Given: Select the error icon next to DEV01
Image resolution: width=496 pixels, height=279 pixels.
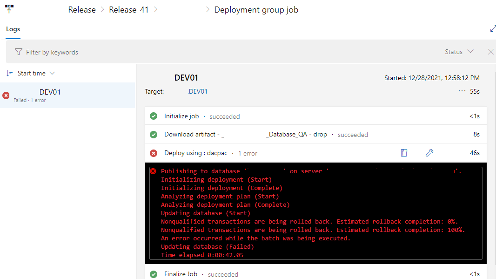Looking at the screenshot, I should tap(5, 95).
